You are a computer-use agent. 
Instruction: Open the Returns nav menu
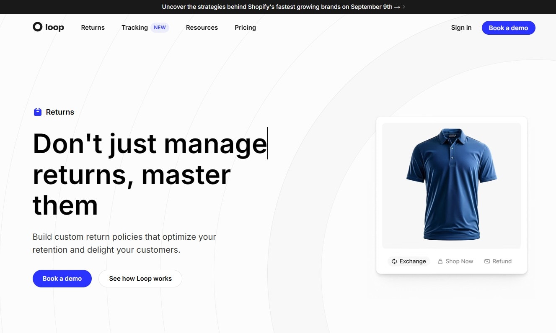point(93,28)
